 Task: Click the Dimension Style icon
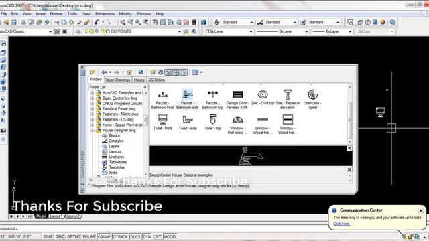click(260, 22)
